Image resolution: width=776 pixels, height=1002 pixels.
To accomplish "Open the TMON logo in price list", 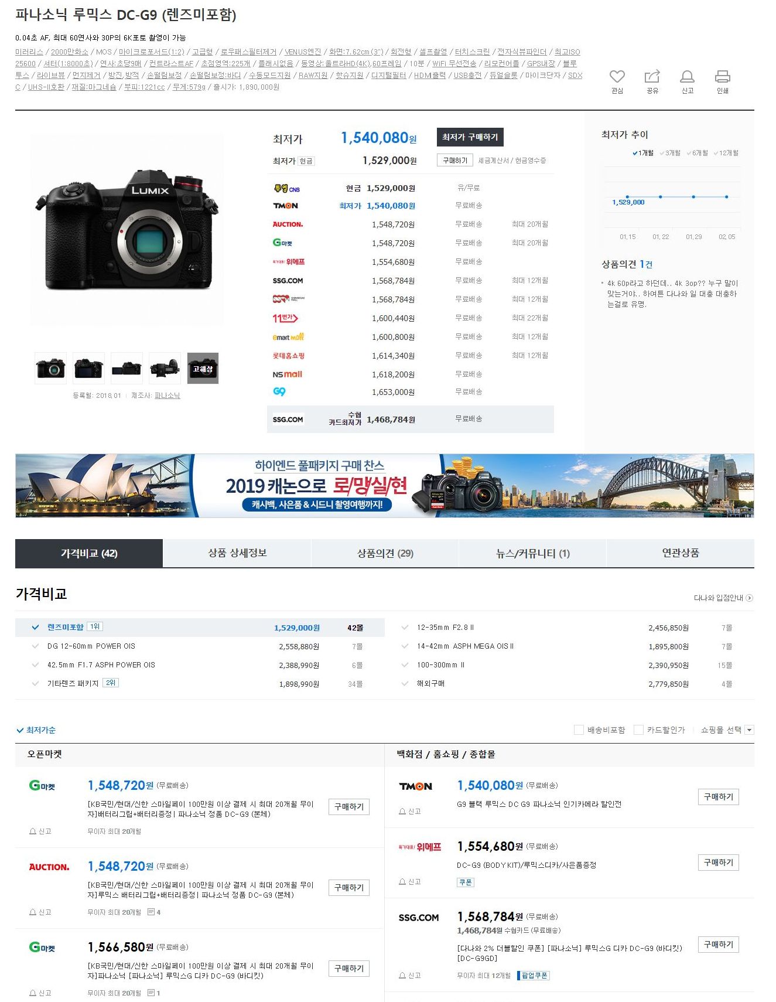I will (285, 206).
